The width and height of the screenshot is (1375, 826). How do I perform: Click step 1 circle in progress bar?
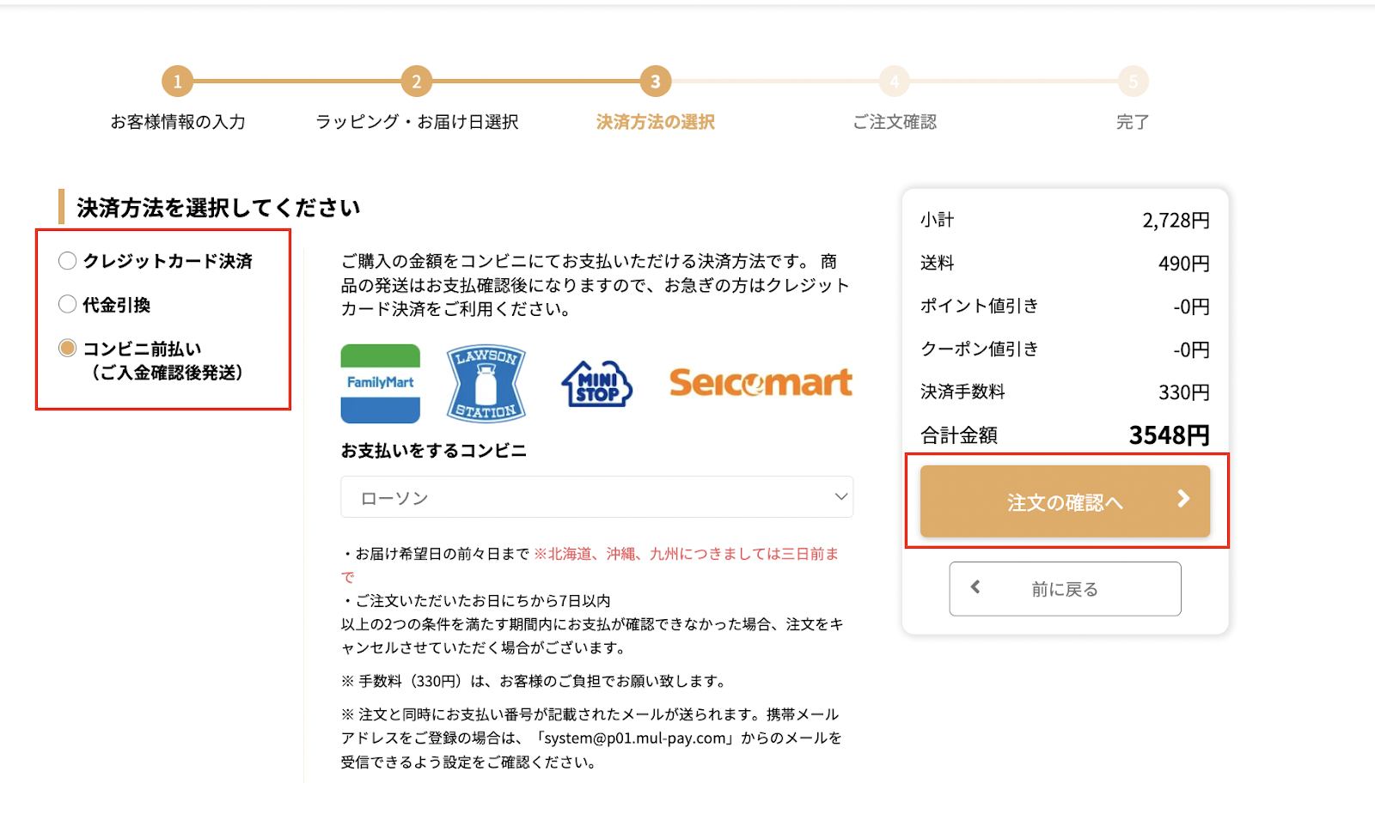coord(178,82)
